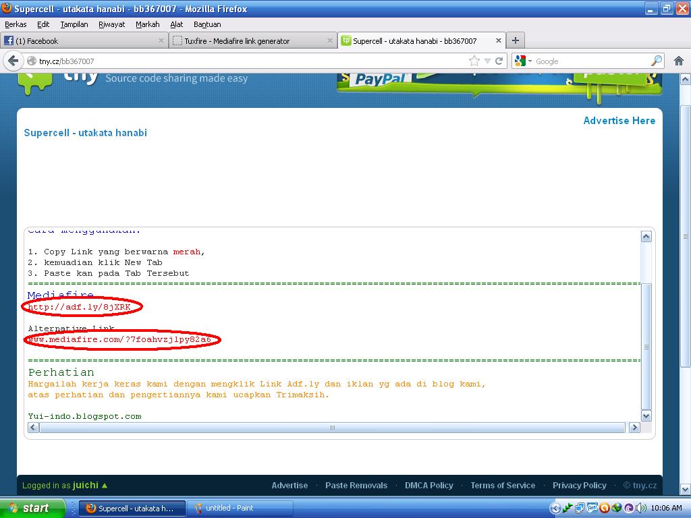The image size is (691, 518).
Task: Open the Markah menu
Action: point(147,24)
